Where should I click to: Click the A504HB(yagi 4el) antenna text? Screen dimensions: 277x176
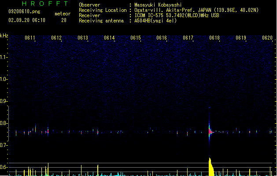(155, 21)
